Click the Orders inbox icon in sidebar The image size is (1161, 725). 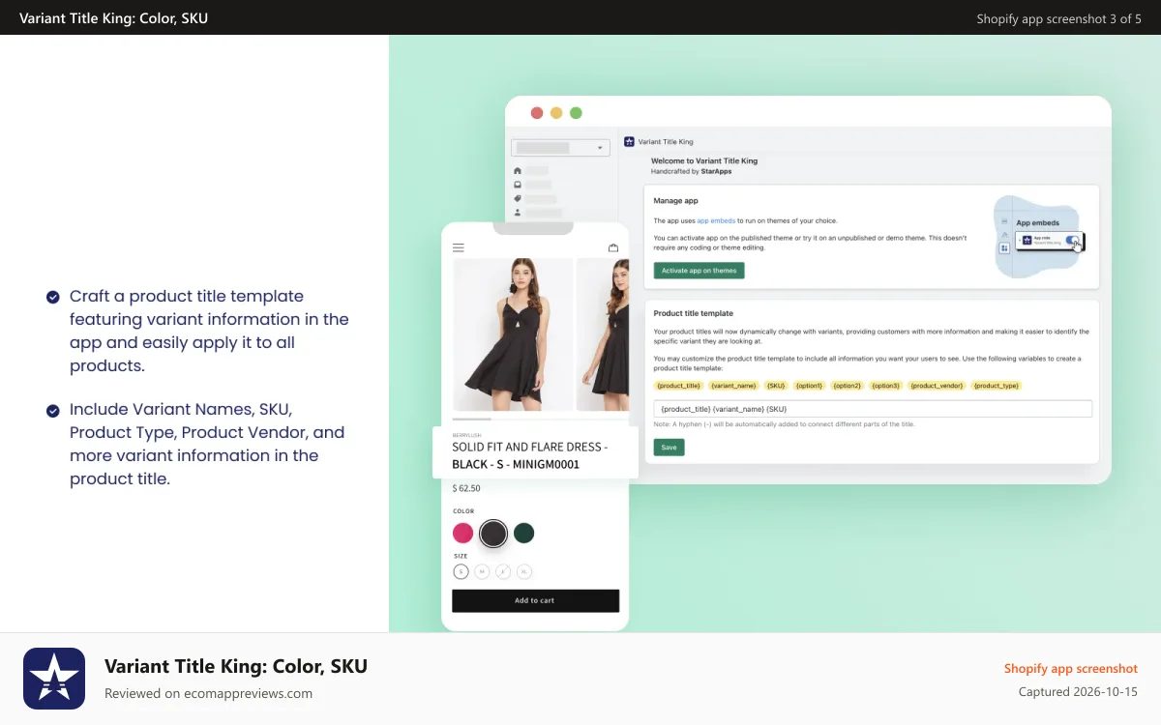[518, 185]
